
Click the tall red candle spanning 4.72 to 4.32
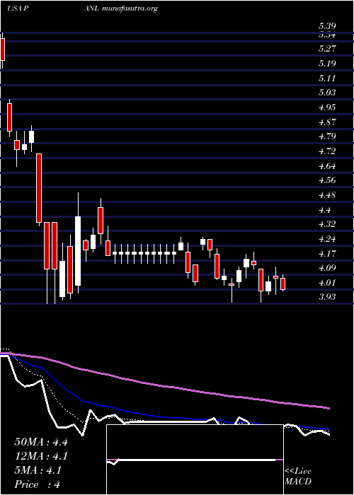coord(39,188)
